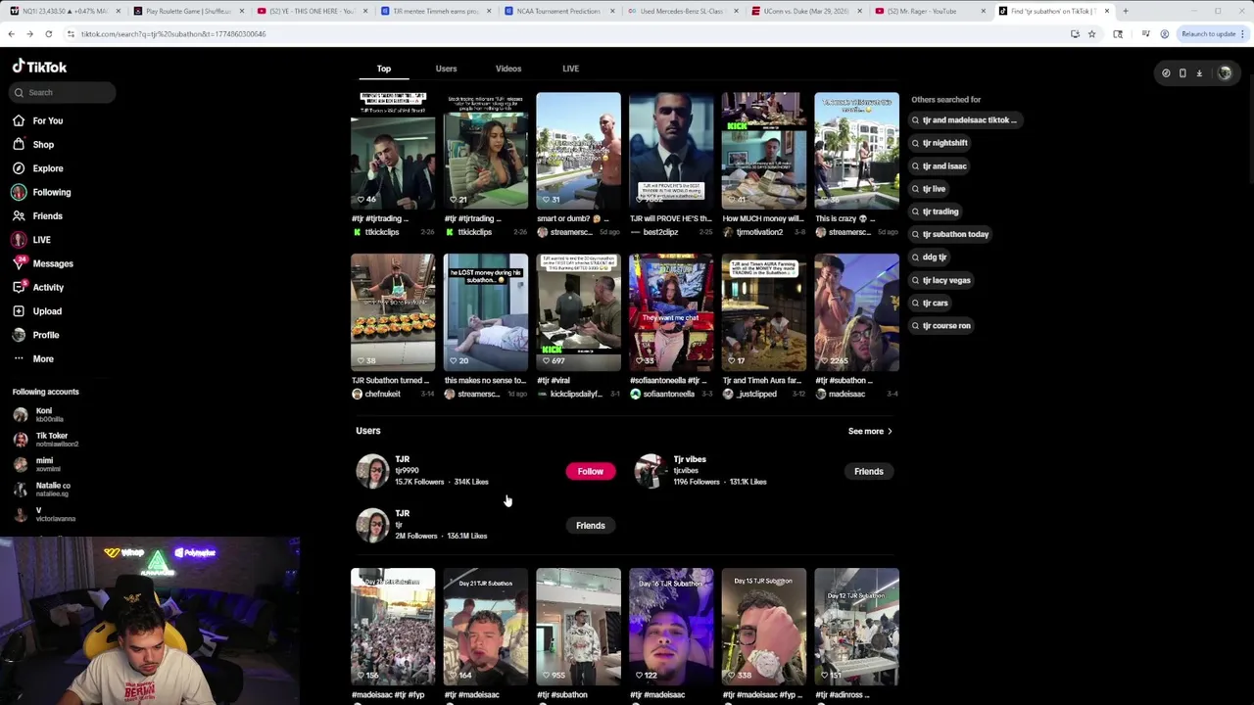The width and height of the screenshot is (1254, 705).
Task: Open following account Tik Toker
Action: coord(44,440)
